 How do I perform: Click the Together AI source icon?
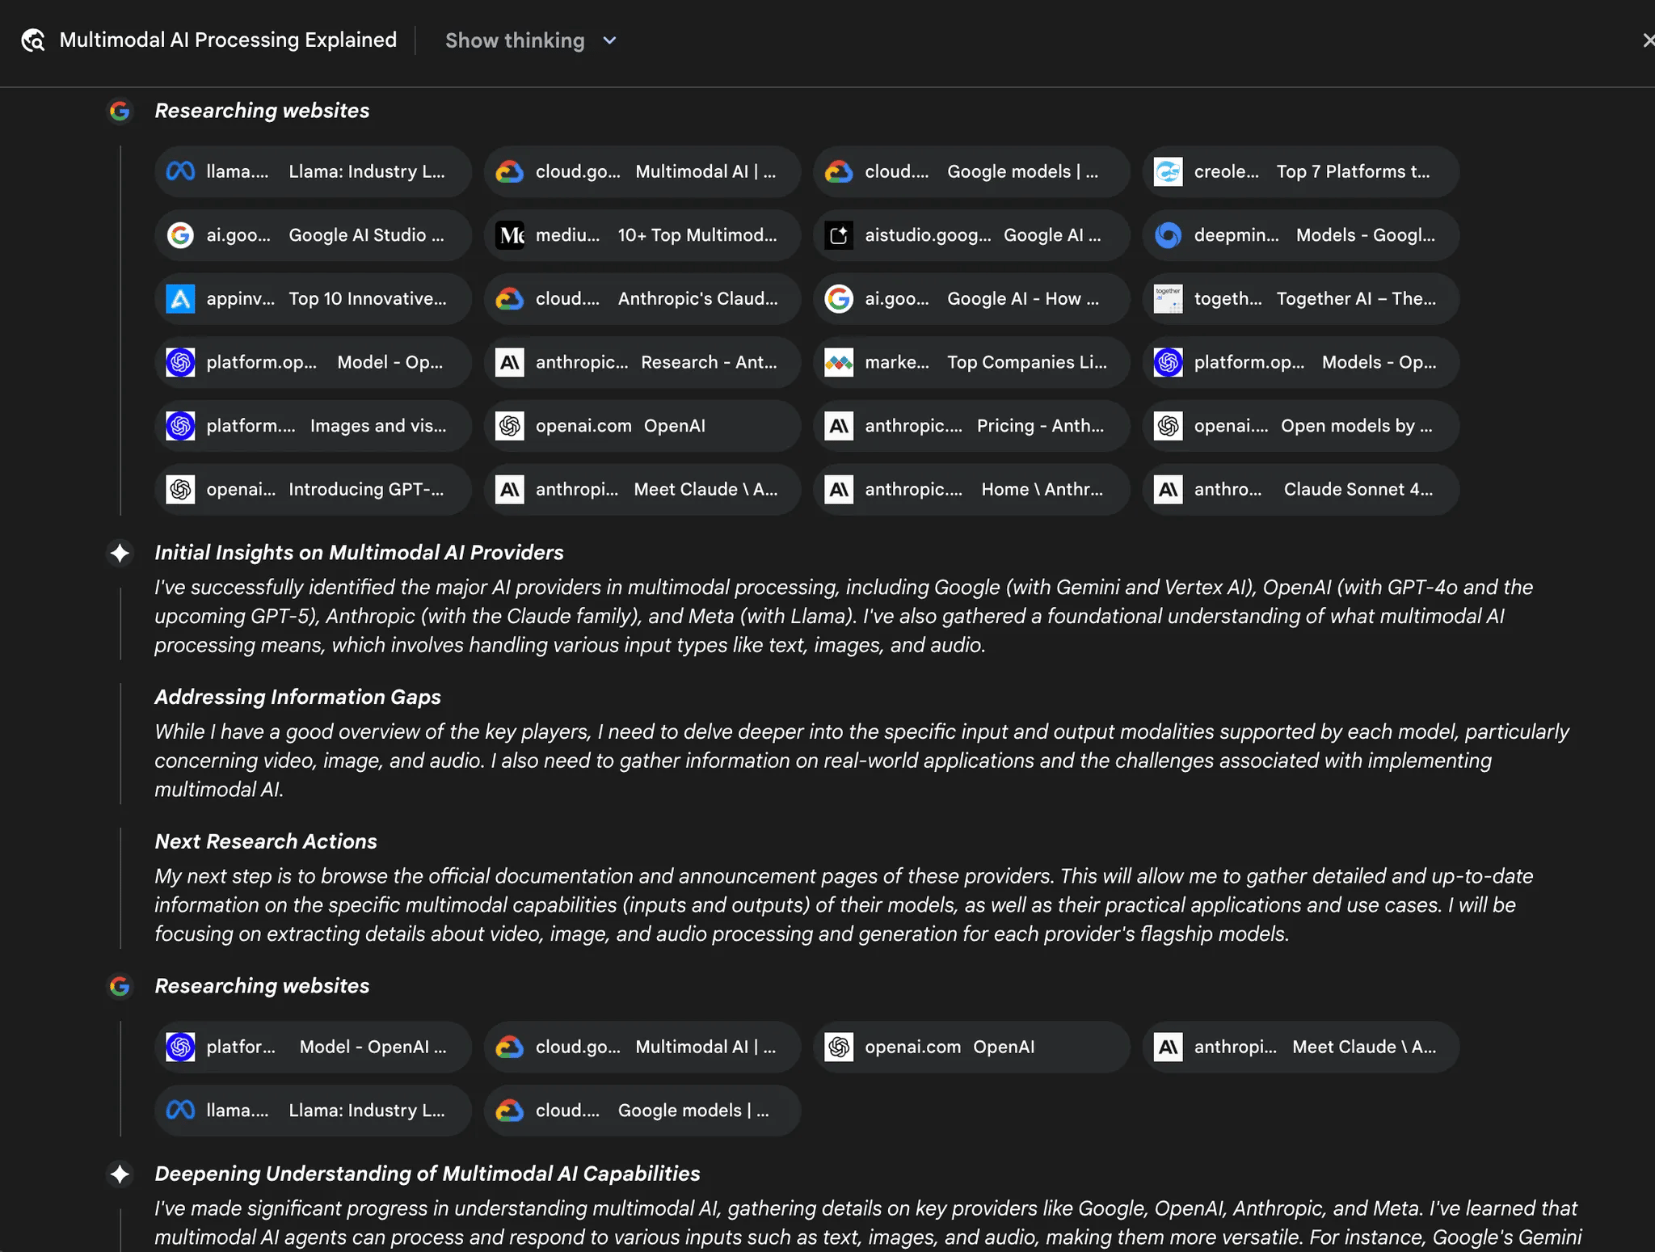click(x=1168, y=299)
